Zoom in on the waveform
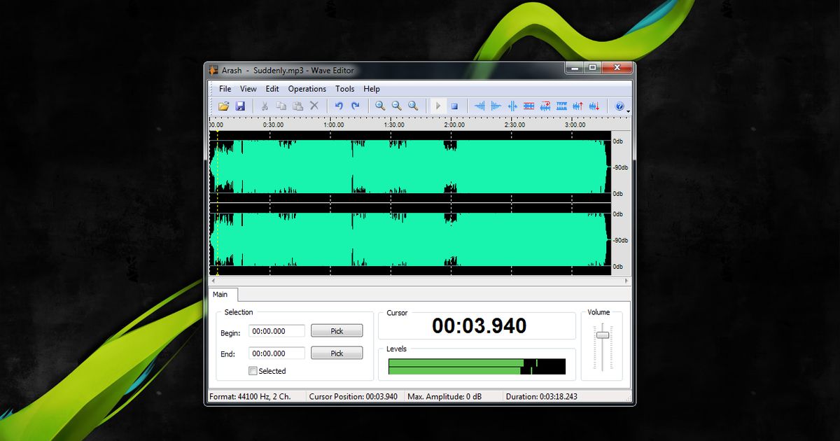This screenshot has width=840, height=441. [380, 106]
